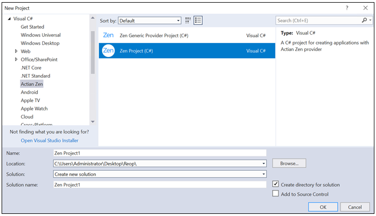Switch to medium list view icon
Viewport: 376px width, 216px height.
coord(198,21)
